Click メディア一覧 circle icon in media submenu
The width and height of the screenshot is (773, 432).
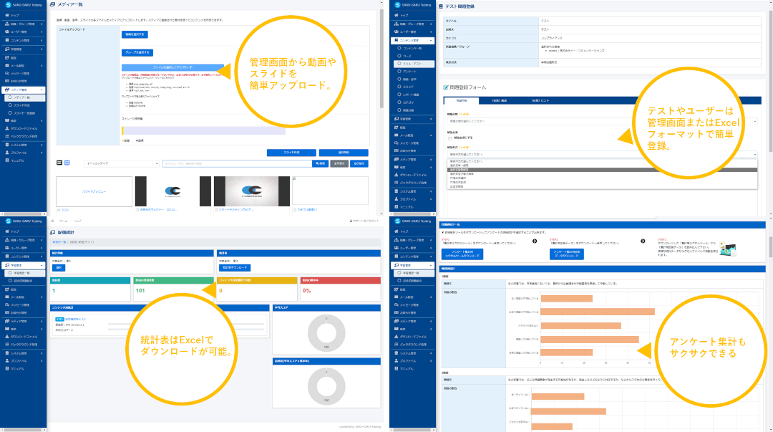10,97
